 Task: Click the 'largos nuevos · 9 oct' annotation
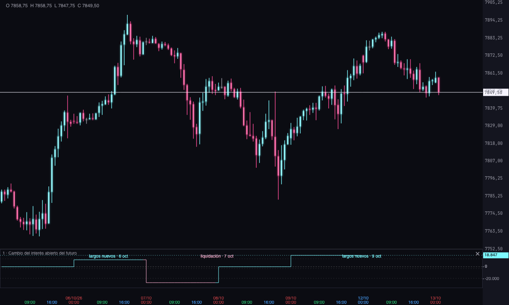(361, 256)
